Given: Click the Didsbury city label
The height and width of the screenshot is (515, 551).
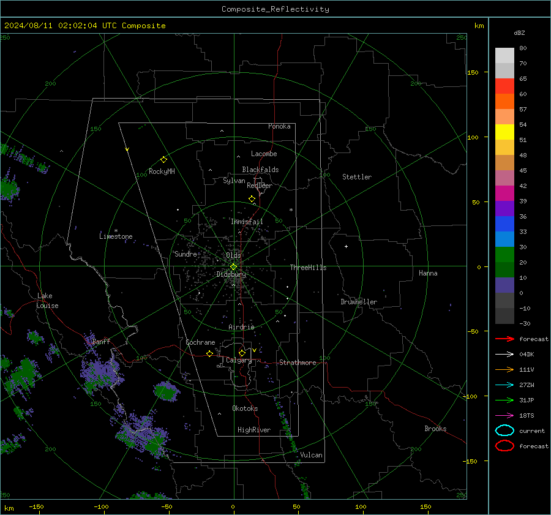Looking at the screenshot, I should 231,274.
